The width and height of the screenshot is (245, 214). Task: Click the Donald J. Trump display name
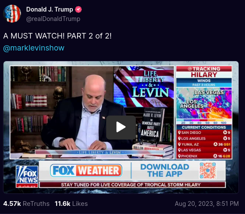[x=50, y=9]
